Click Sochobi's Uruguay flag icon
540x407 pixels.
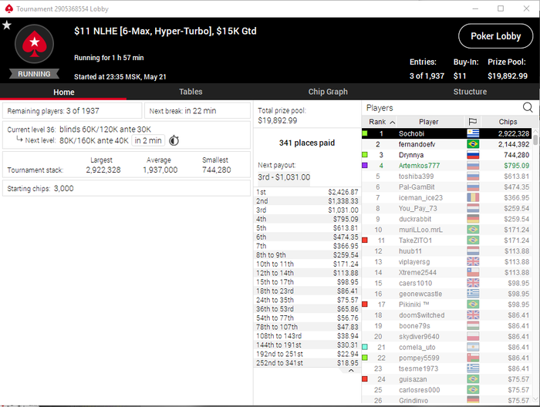pos(473,133)
